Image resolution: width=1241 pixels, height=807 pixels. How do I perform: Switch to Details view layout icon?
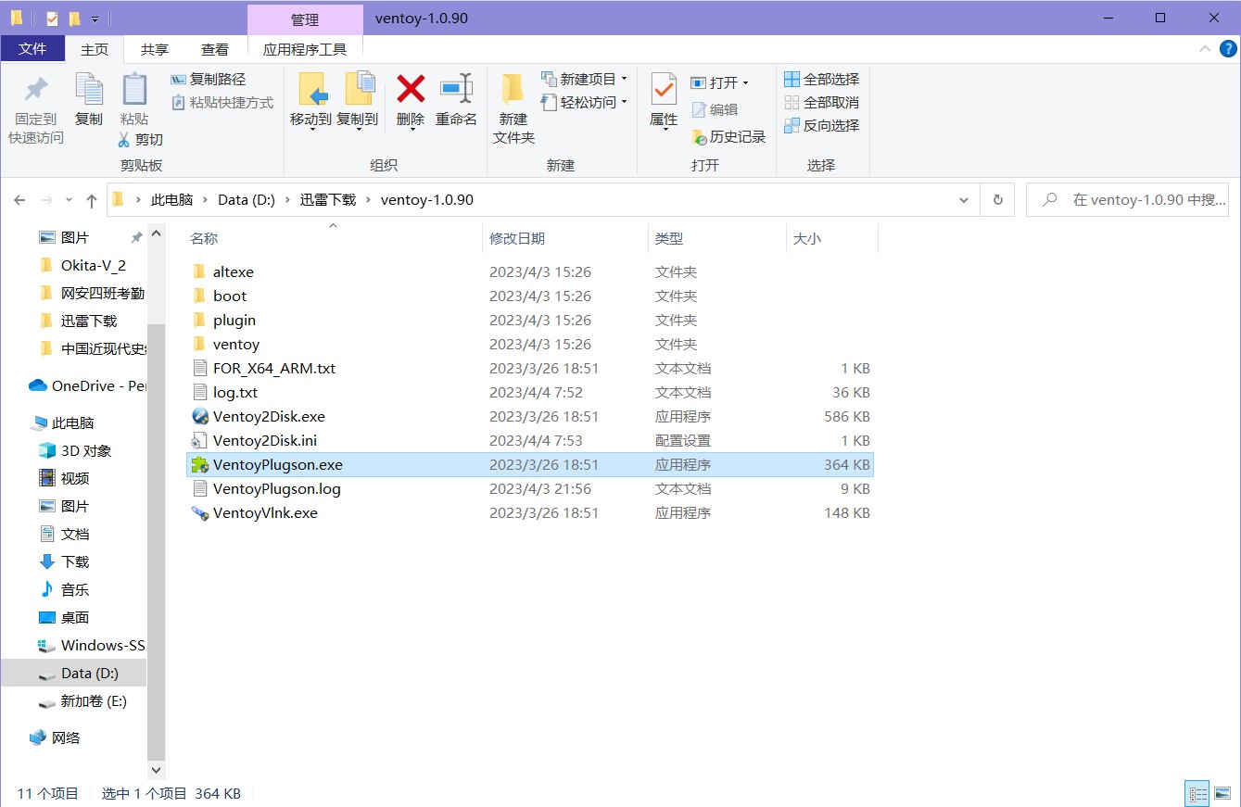[1198, 794]
